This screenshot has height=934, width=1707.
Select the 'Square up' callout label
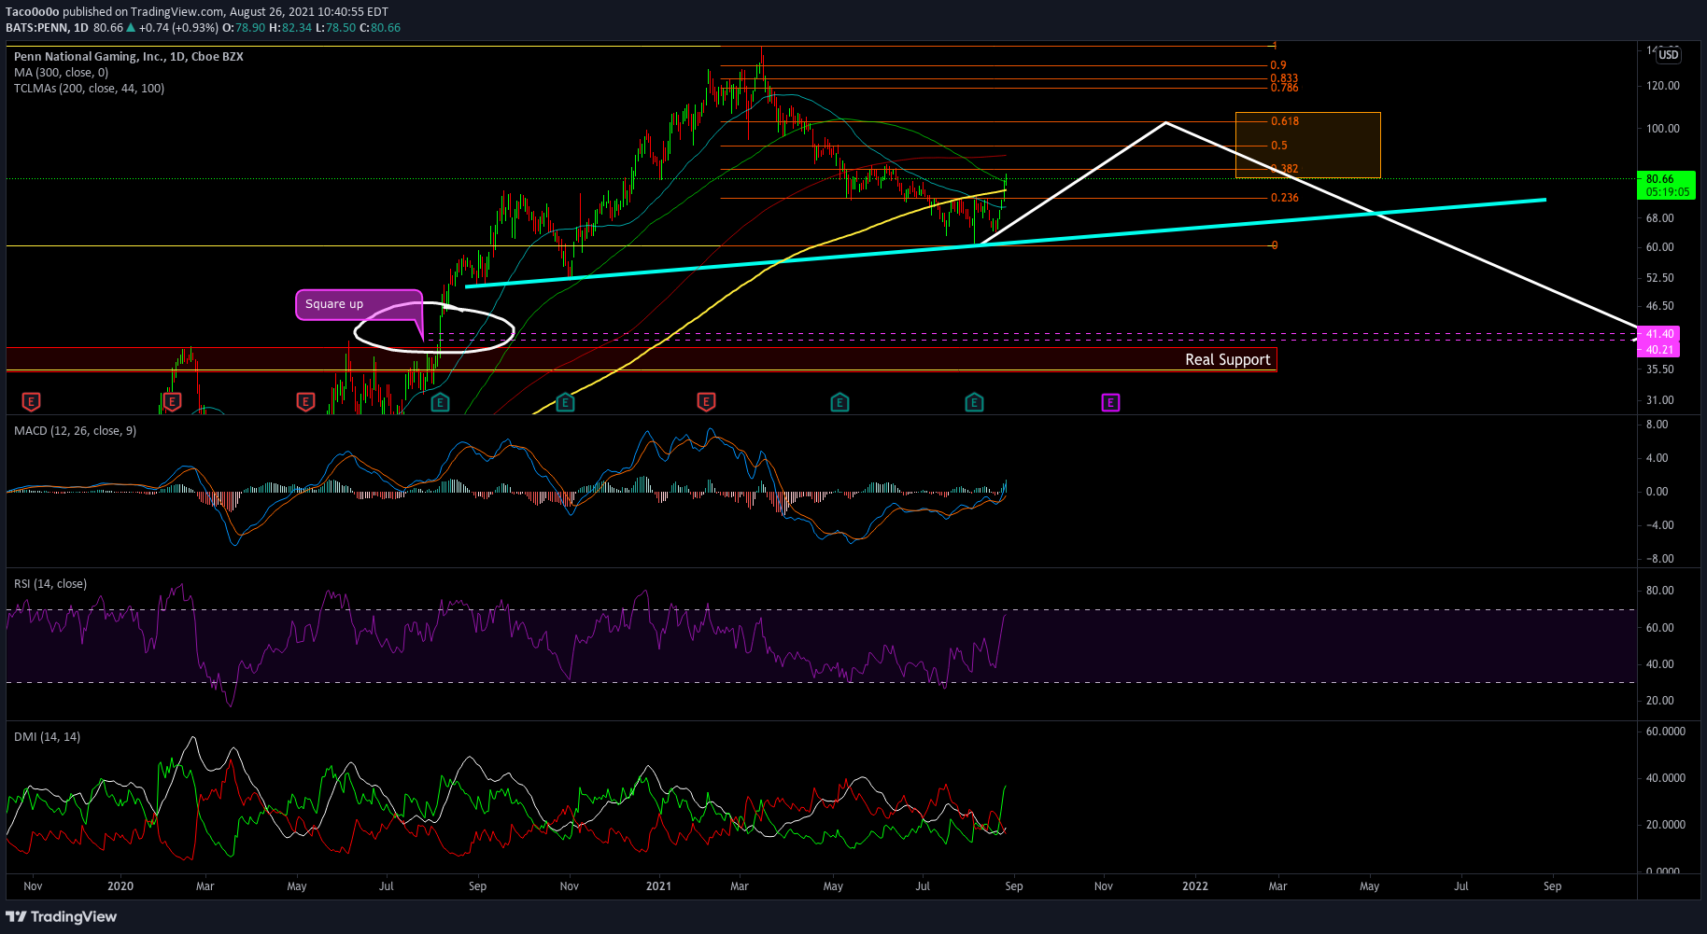[334, 304]
